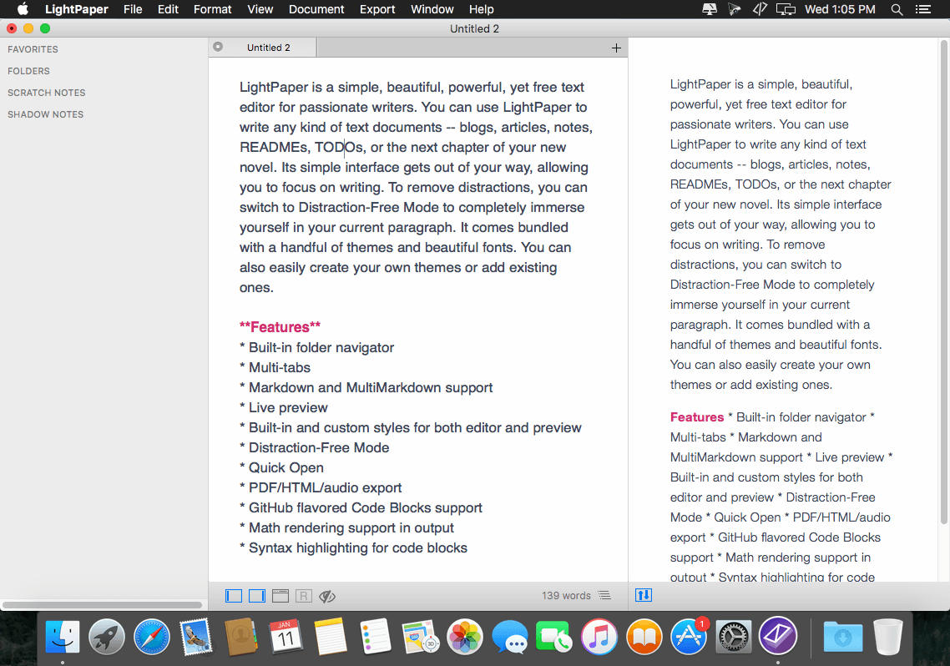This screenshot has width=950, height=666.
Task: Click the scroll sync arrows icon
Action: coord(644,595)
